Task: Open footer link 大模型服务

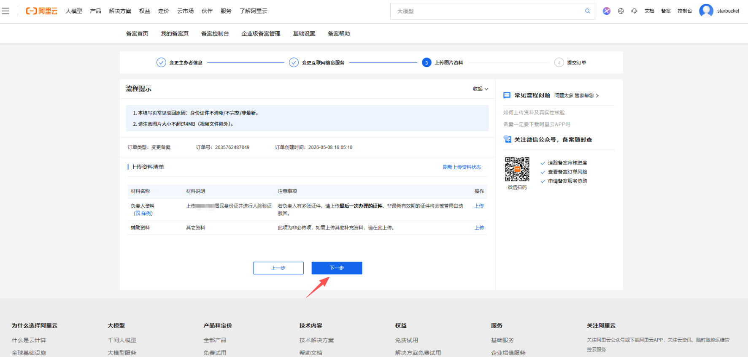Action: (122, 353)
